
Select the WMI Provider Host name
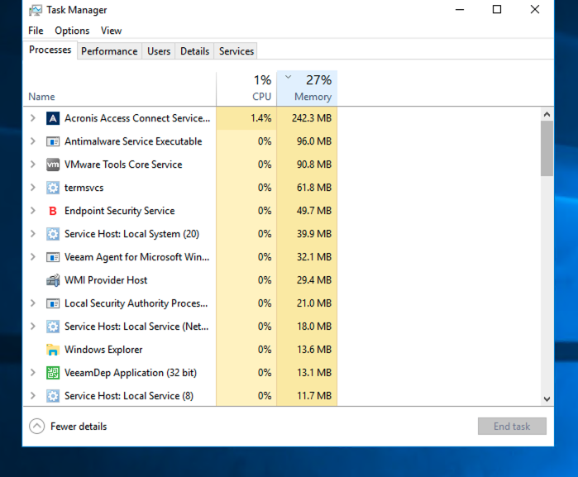[106, 280]
